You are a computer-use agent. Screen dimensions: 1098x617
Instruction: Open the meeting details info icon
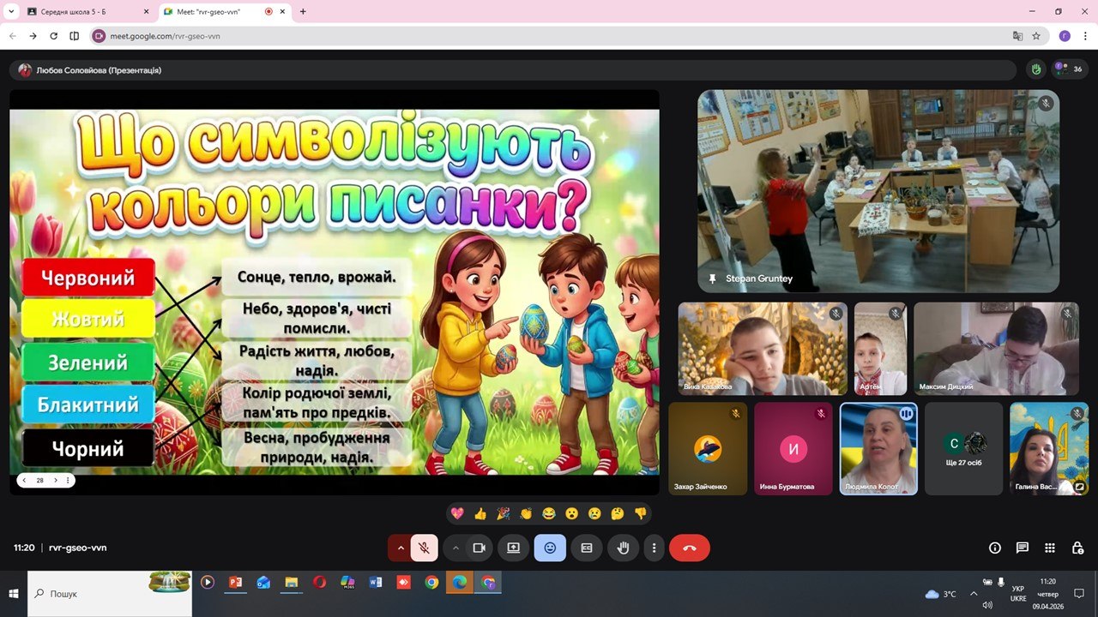[x=995, y=548]
